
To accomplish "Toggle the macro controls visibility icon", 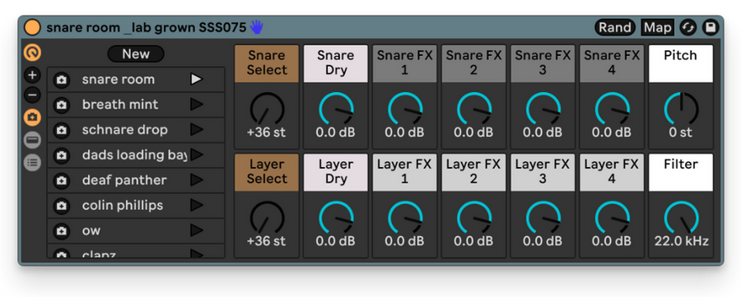I will click(x=32, y=53).
